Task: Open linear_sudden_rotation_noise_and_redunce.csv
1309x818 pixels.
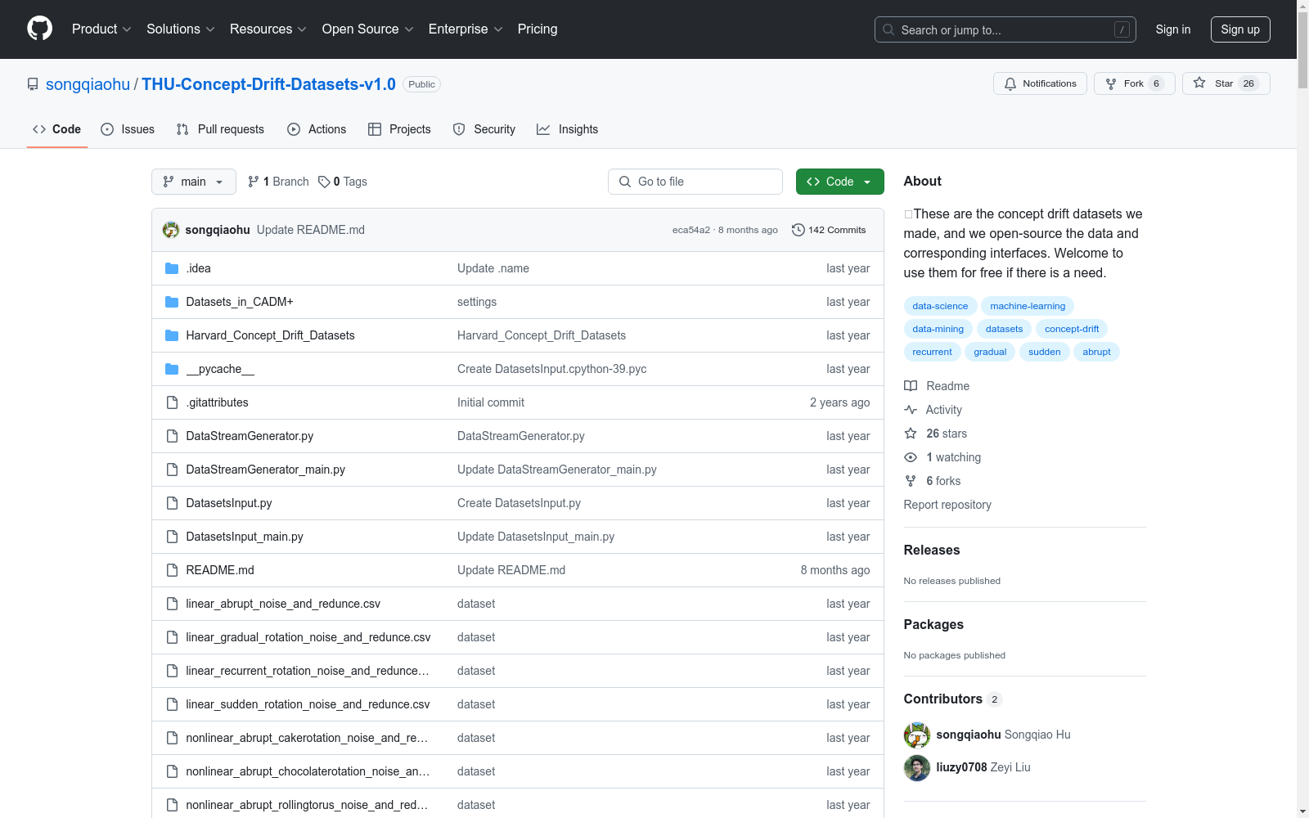Action: (308, 704)
